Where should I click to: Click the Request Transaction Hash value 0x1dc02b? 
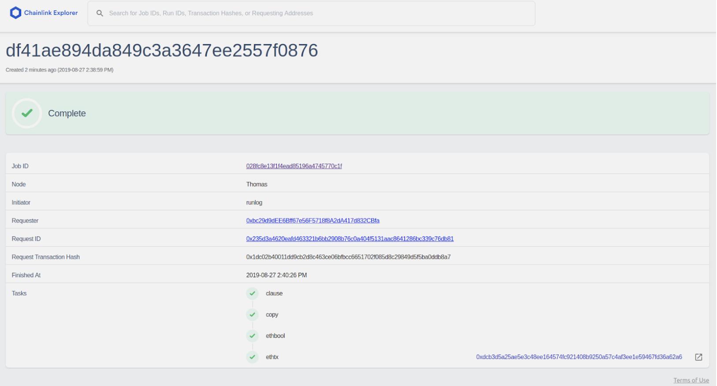[348, 257]
